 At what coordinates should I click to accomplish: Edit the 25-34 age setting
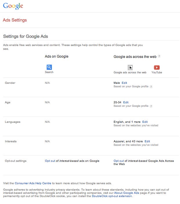tap(126, 102)
